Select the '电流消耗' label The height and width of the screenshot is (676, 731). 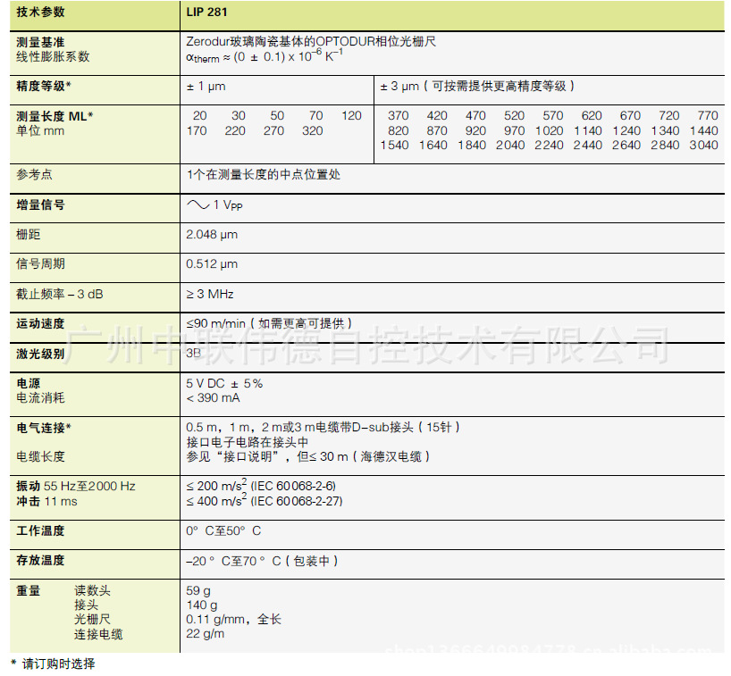pos(40,398)
